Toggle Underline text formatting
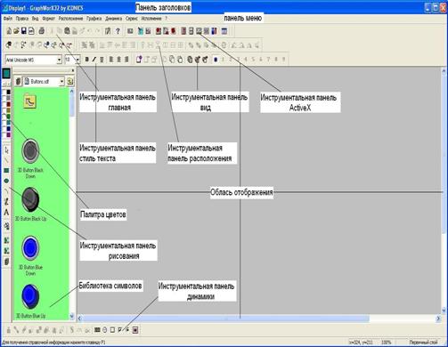The width and height of the screenshot is (448, 347). point(102,60)
